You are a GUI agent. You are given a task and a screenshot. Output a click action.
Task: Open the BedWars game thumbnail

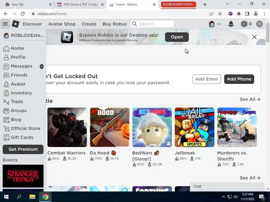(152, 127)
